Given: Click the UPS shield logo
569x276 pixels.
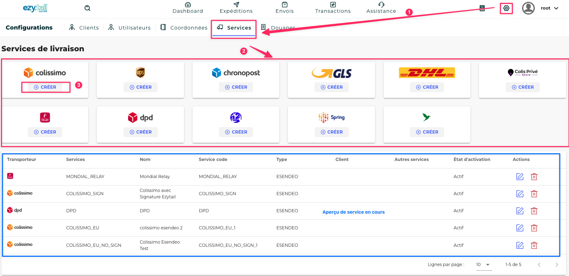Looking at the screenshot, I should point(140,73).
